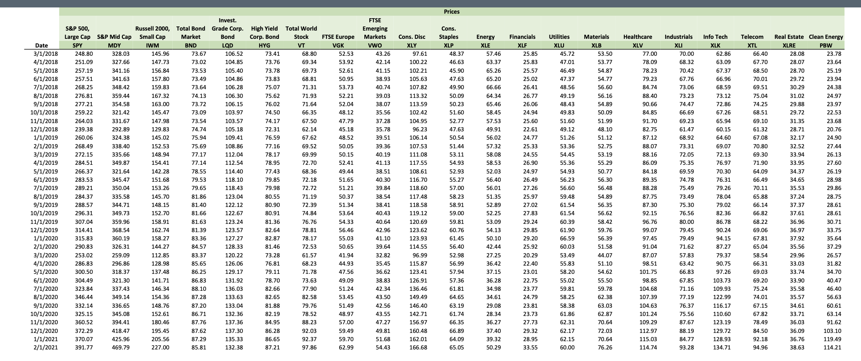Click the date cell "12/1/2018"
This screenshot has width=861, height=361.
click(44, 129)
